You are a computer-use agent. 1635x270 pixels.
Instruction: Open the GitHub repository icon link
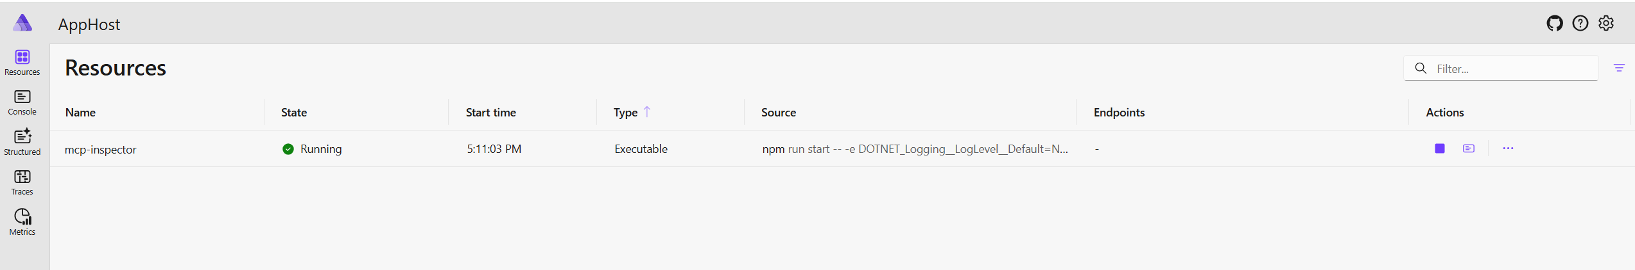pos(1554,24)
